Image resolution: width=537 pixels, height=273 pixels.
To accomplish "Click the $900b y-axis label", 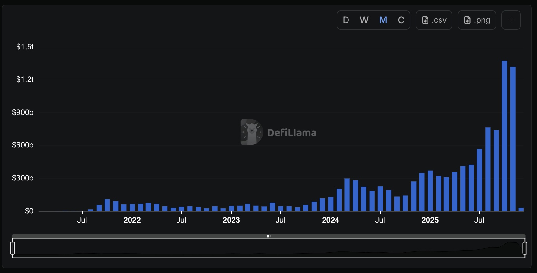I will coord(23,112).
